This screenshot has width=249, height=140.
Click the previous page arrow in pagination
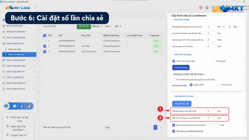[150, 127]
